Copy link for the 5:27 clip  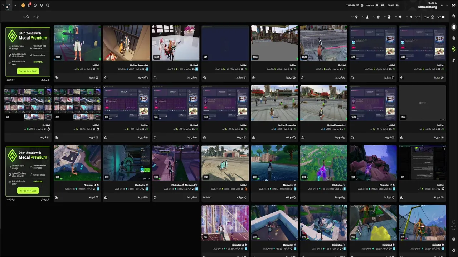[240, 77]
